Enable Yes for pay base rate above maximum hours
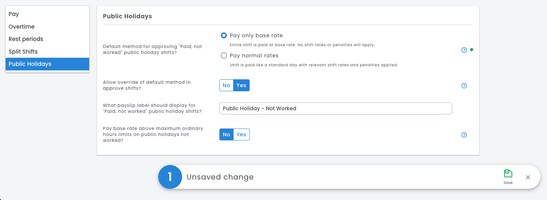Viewport: 547px width, 200px height. coord(241,134)
